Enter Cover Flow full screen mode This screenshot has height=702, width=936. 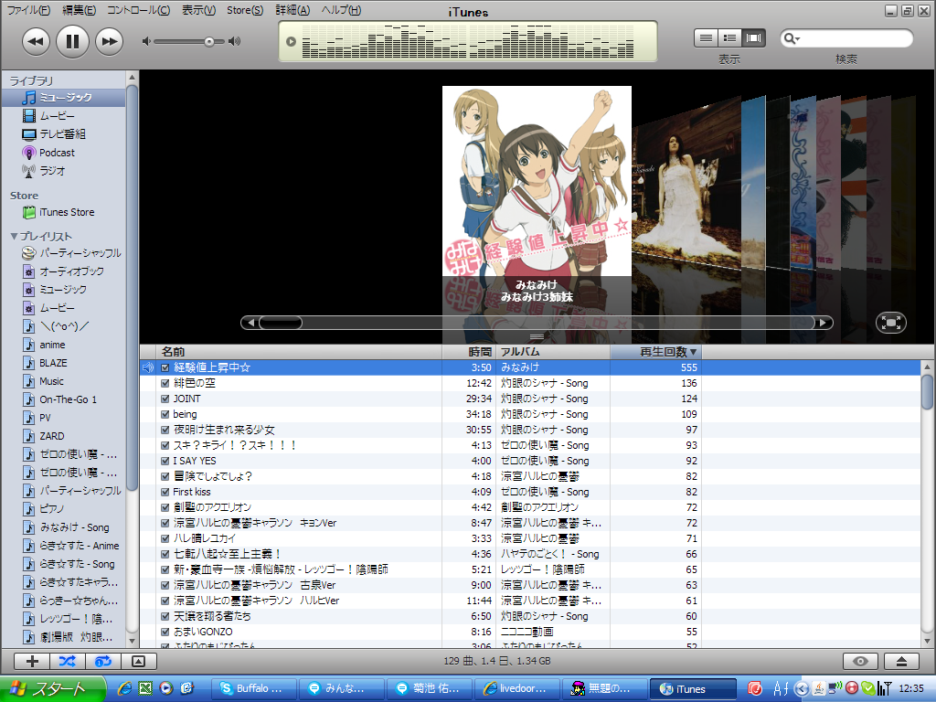point(891,323)
